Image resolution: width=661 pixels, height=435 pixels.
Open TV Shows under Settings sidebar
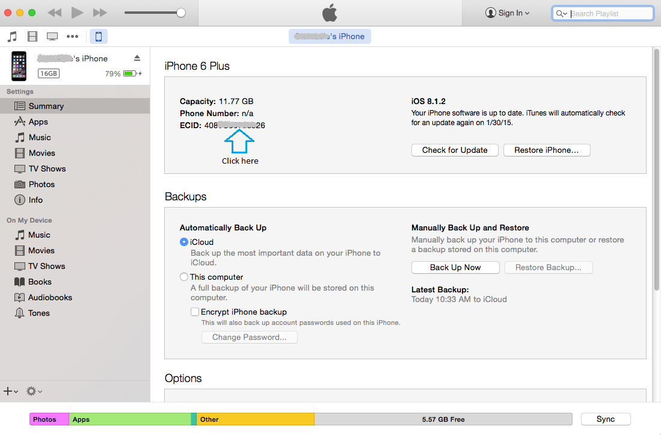(75, 168)
